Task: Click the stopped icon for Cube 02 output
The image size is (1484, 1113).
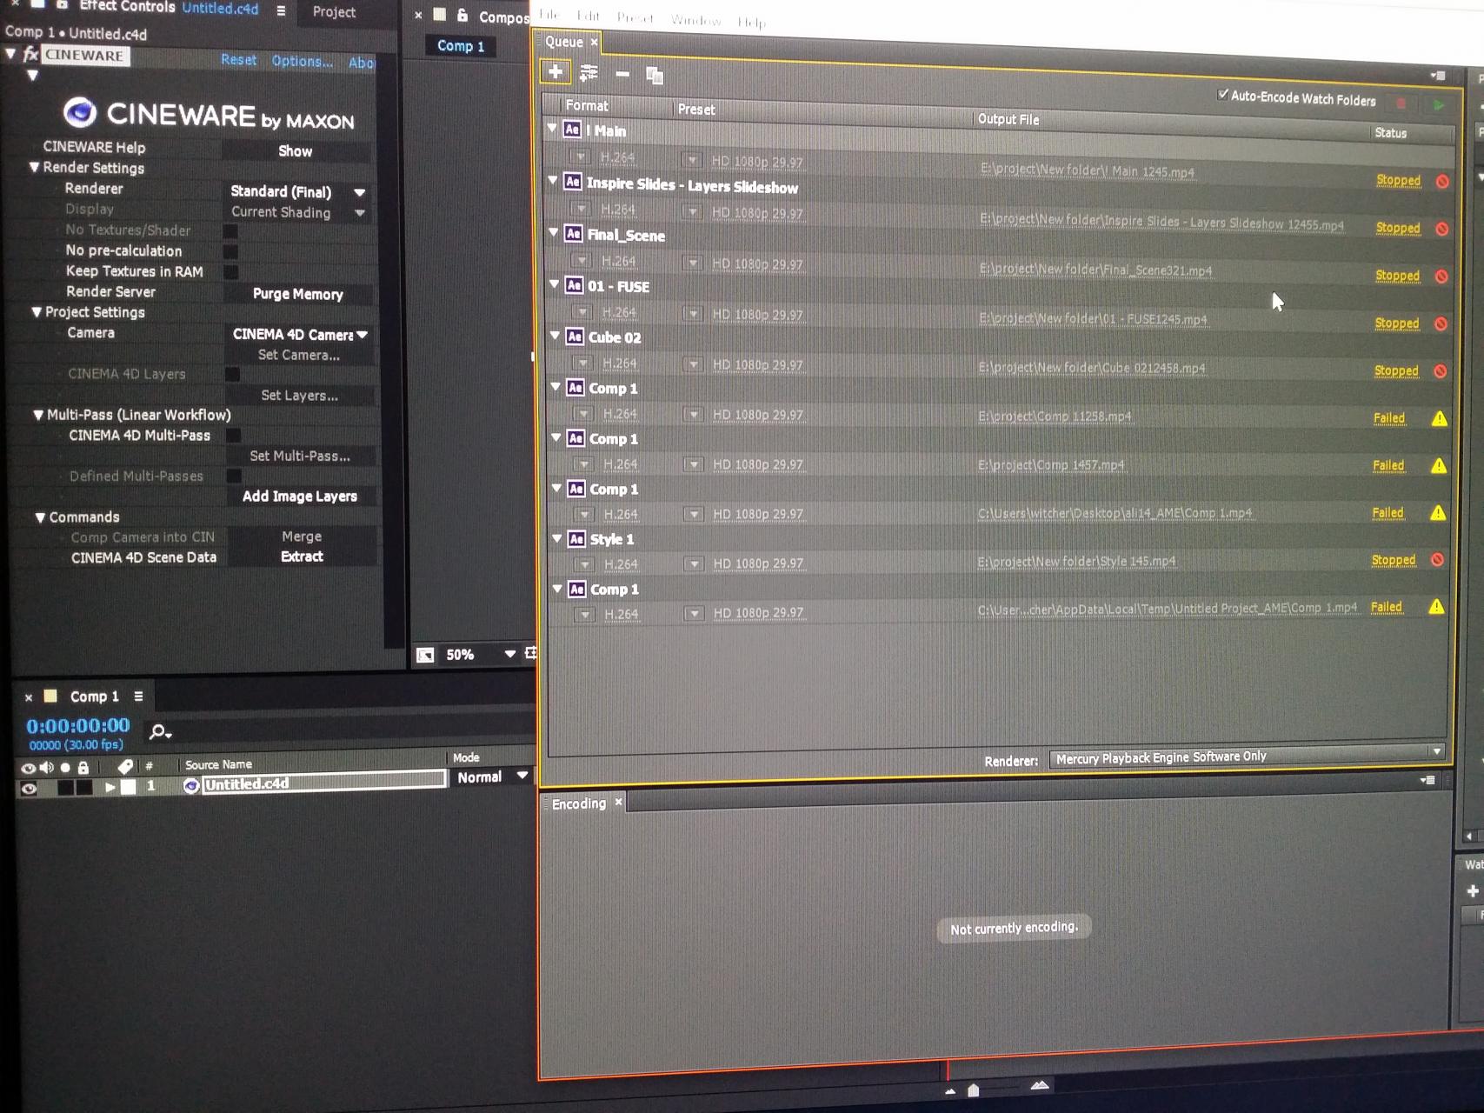Action: point(1440,371)
